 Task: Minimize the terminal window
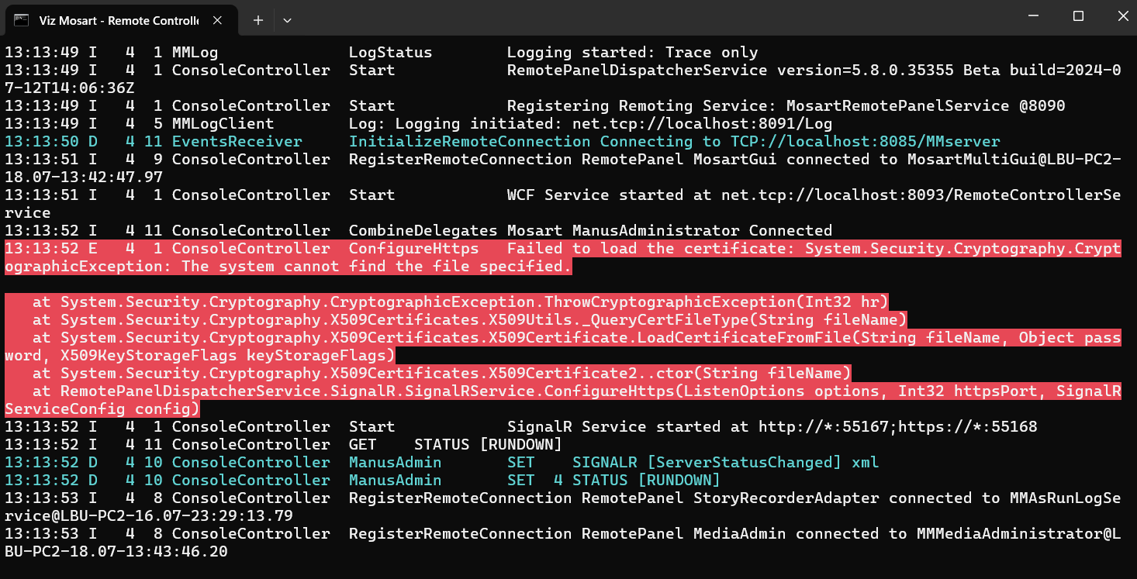(1033, 16)
